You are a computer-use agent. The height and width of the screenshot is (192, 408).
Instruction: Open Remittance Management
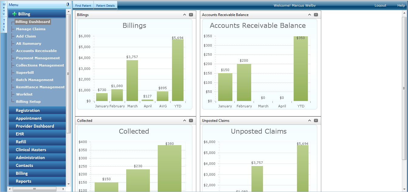(x=40, y=87)
